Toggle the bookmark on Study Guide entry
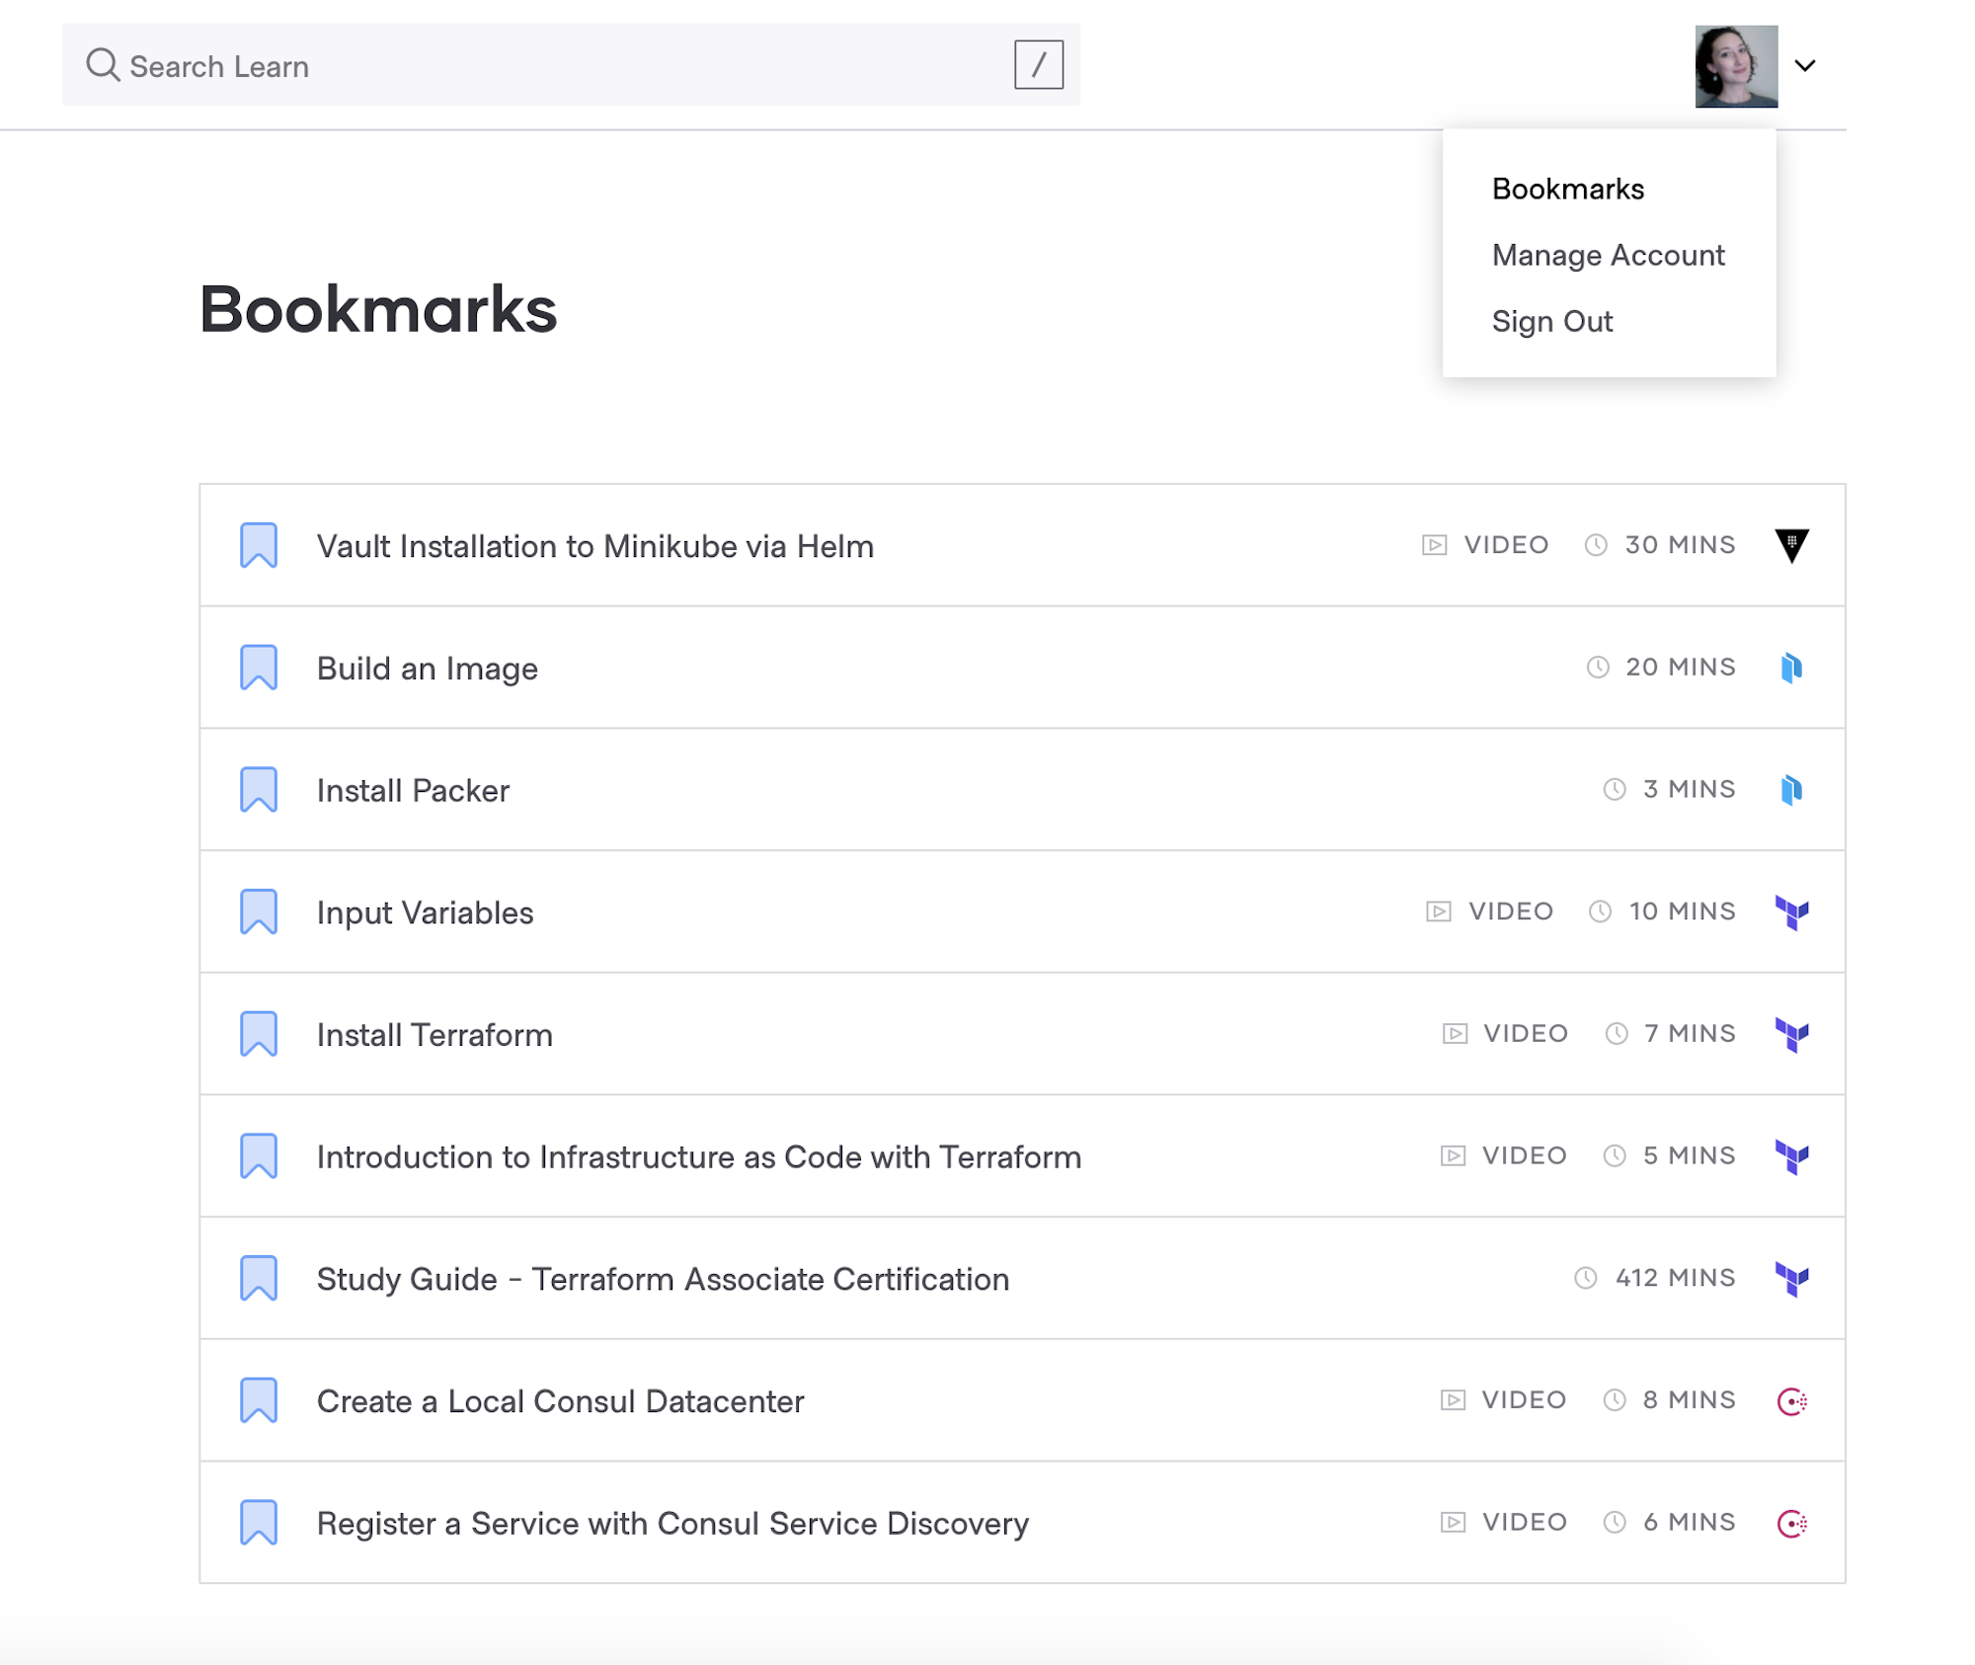The width and height of the screenshot is (1975, 1665). point(259,1278)
